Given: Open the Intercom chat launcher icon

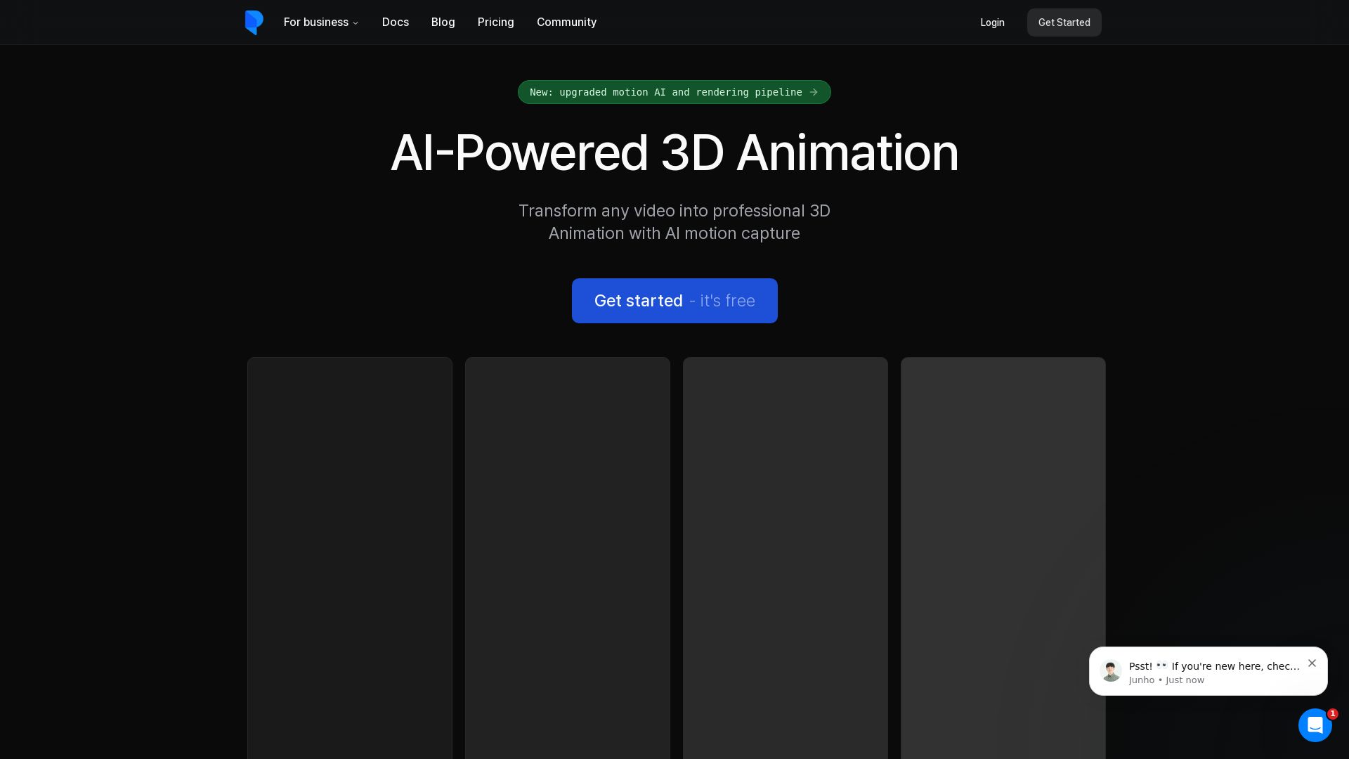Looking at the screenshot, I should pos(1315,725).
